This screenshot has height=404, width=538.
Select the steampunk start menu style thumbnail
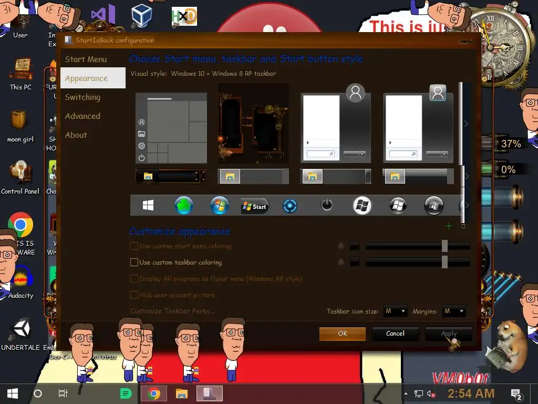[x=254, y=124]
